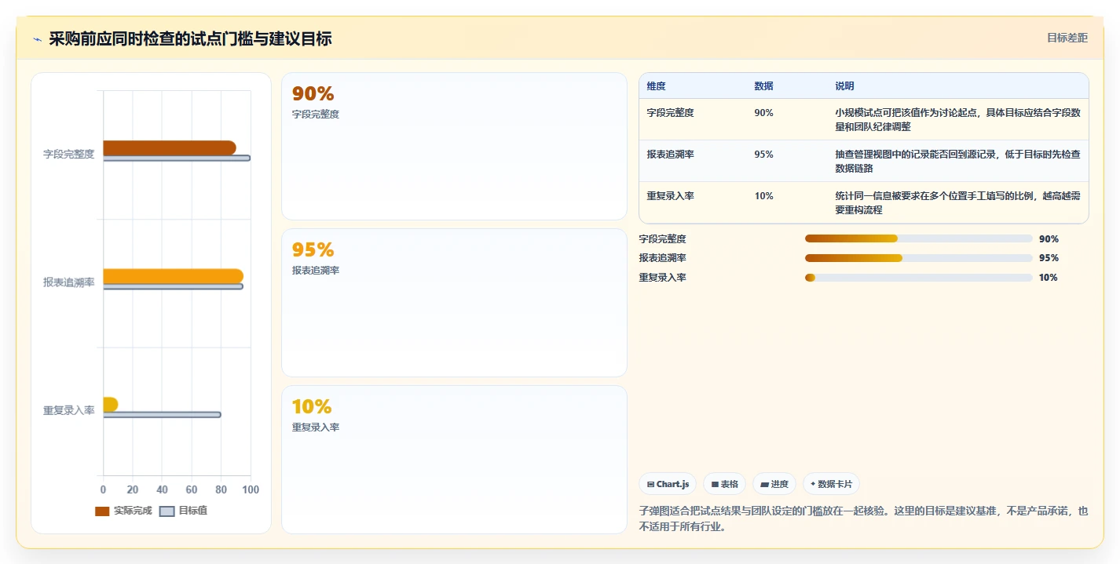1120x564 pixels.
Task: Select the 重复录入率 cell in the table
Action: [x=670, y=196]
